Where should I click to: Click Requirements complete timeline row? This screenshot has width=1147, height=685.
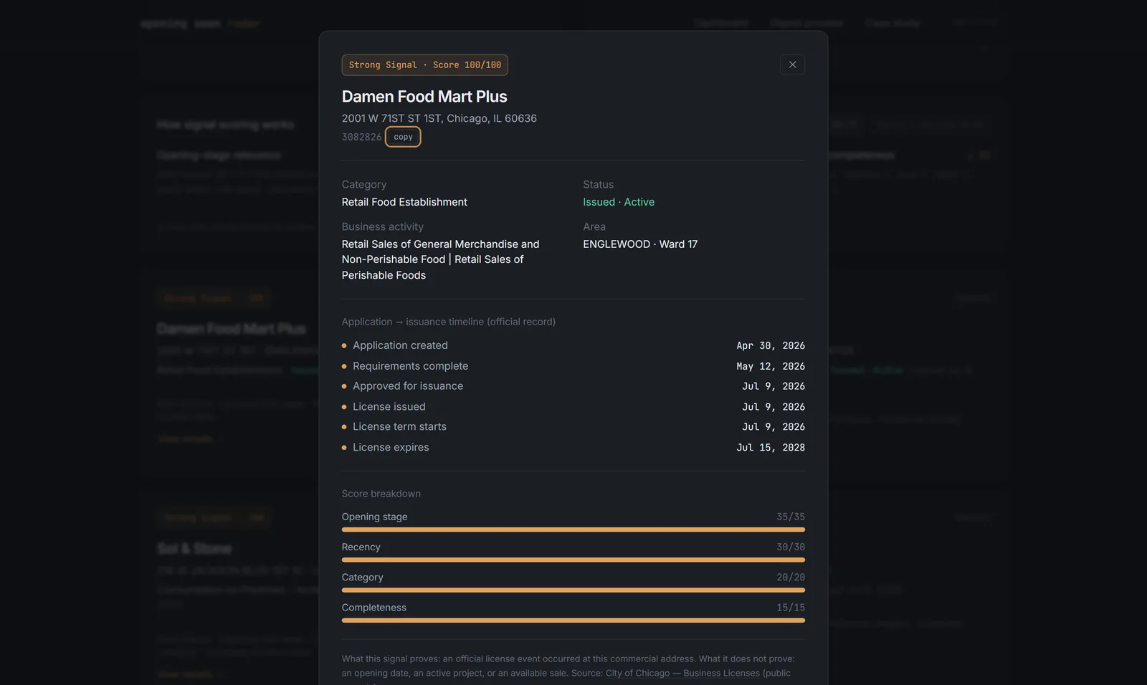[573, 366]
